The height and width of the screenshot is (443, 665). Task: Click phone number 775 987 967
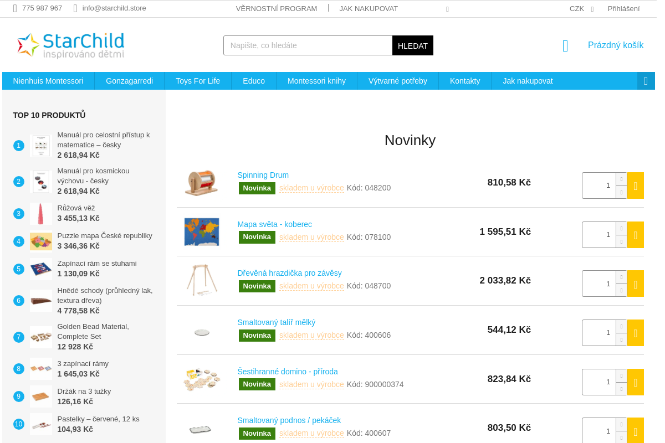tap(42, 8)
